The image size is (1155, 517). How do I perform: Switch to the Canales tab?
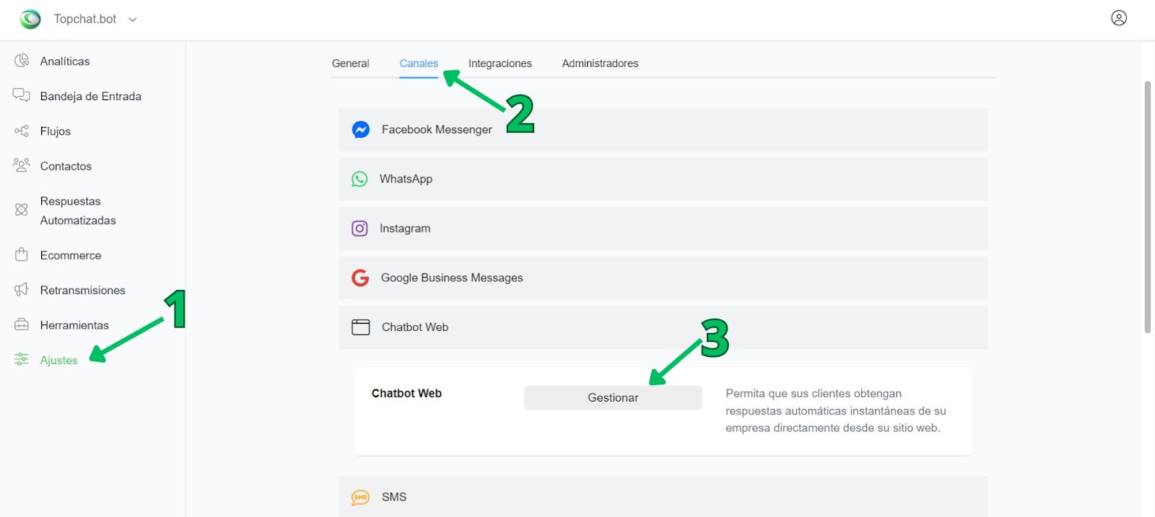(x=419, y=63)
